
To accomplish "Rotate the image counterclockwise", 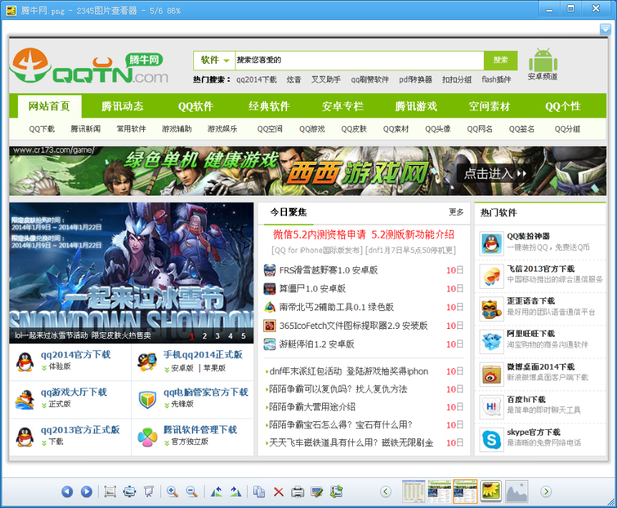I will (x=216, y=492).
